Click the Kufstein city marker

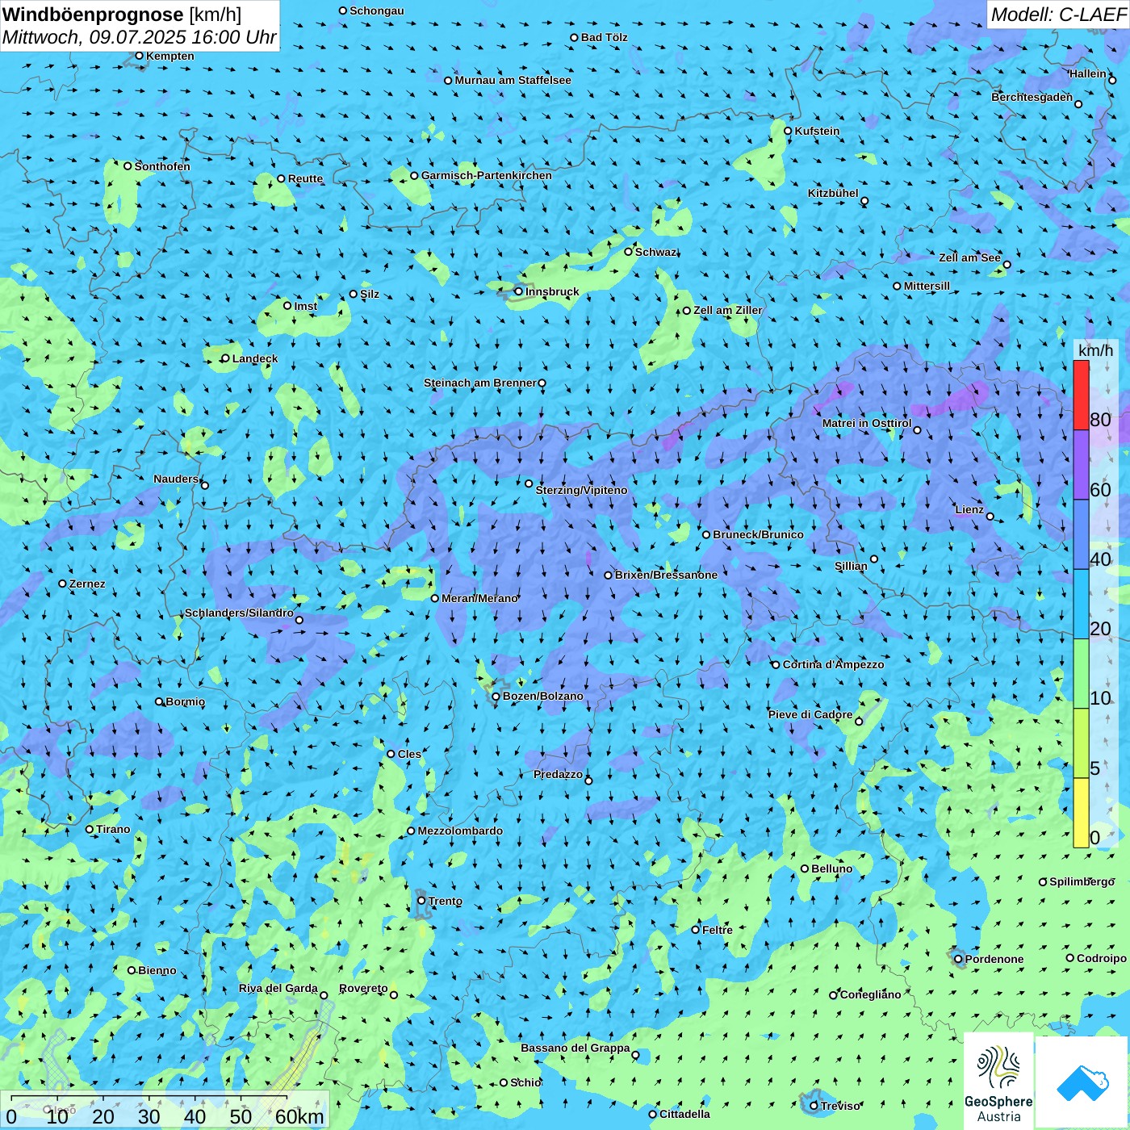tap(789, 131)
